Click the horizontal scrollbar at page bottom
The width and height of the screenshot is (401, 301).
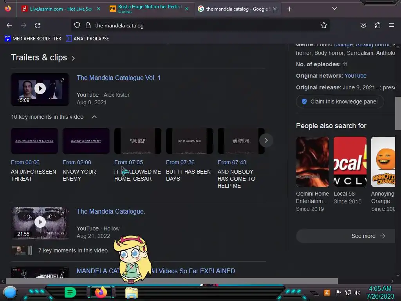coord(172,281)
